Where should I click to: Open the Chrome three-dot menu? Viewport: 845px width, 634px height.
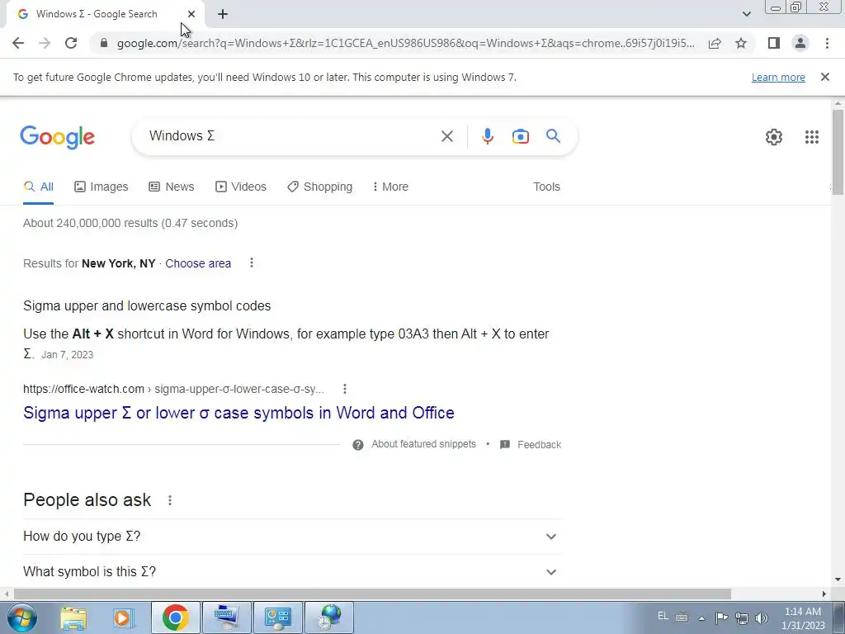click(827, 43)
